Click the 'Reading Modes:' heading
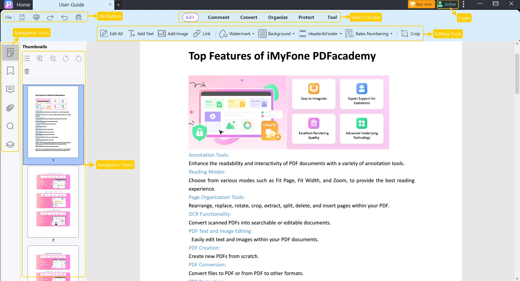Screen dimensions: 520x281 pyautogui.click(x=207, y=172)
